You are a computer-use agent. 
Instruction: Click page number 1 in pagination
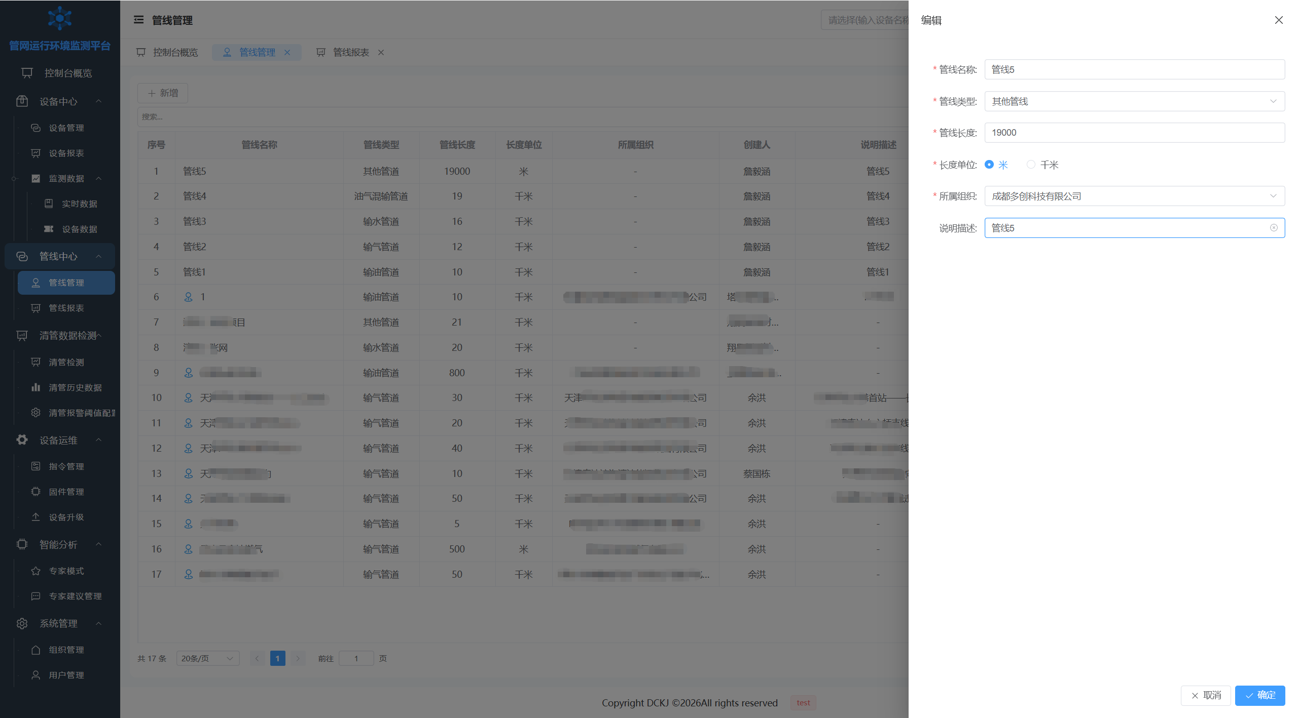tap(277, 658)
